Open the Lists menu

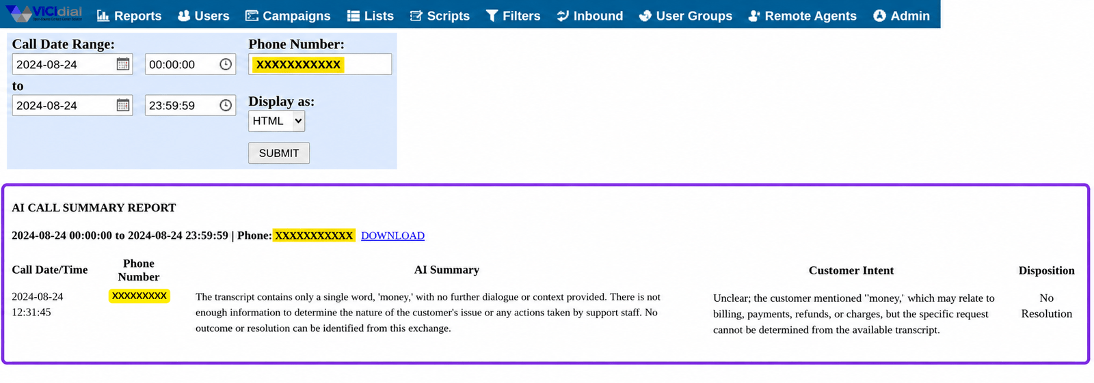(371, 16)
